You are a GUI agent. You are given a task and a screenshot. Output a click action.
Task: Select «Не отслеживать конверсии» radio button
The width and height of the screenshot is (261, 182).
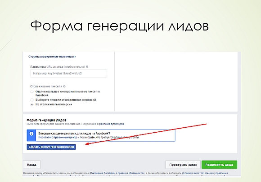[32, 104]
